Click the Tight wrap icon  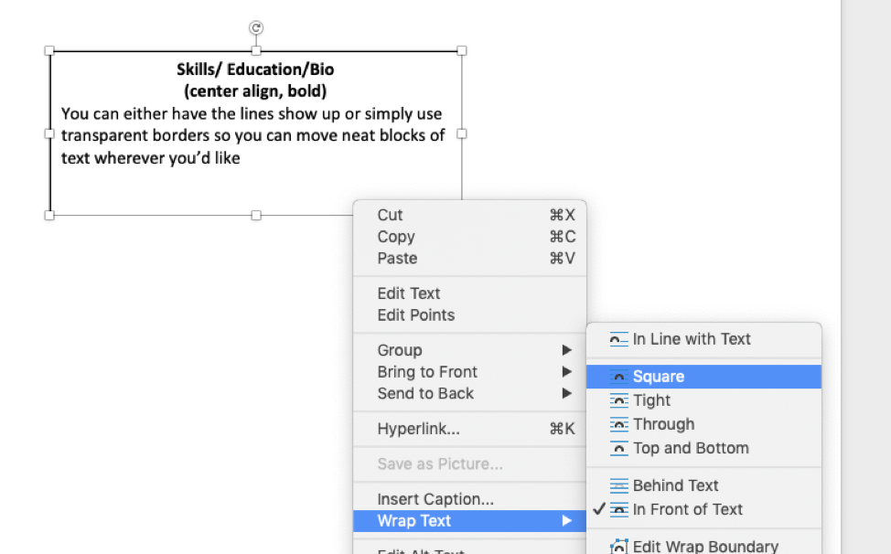[x=618, y=400]
